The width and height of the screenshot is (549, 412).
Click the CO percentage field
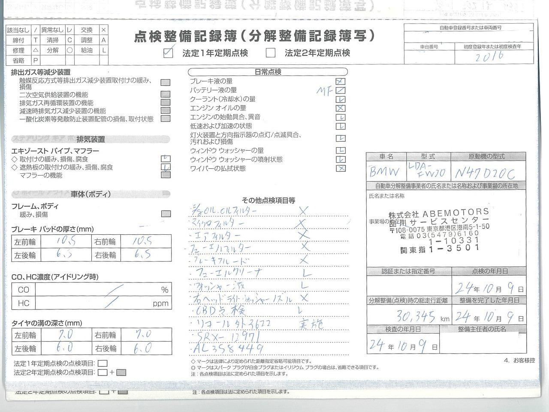pyautogui.click(x=103, y=290)
